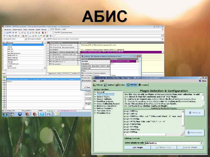Click the Configure Plugin button
This screenshot has width=210, height=157.
point(164,148)
